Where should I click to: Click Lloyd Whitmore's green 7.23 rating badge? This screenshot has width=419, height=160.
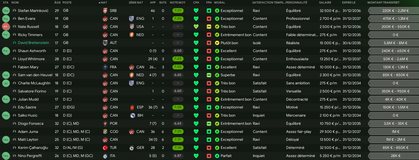coord(178,59)
